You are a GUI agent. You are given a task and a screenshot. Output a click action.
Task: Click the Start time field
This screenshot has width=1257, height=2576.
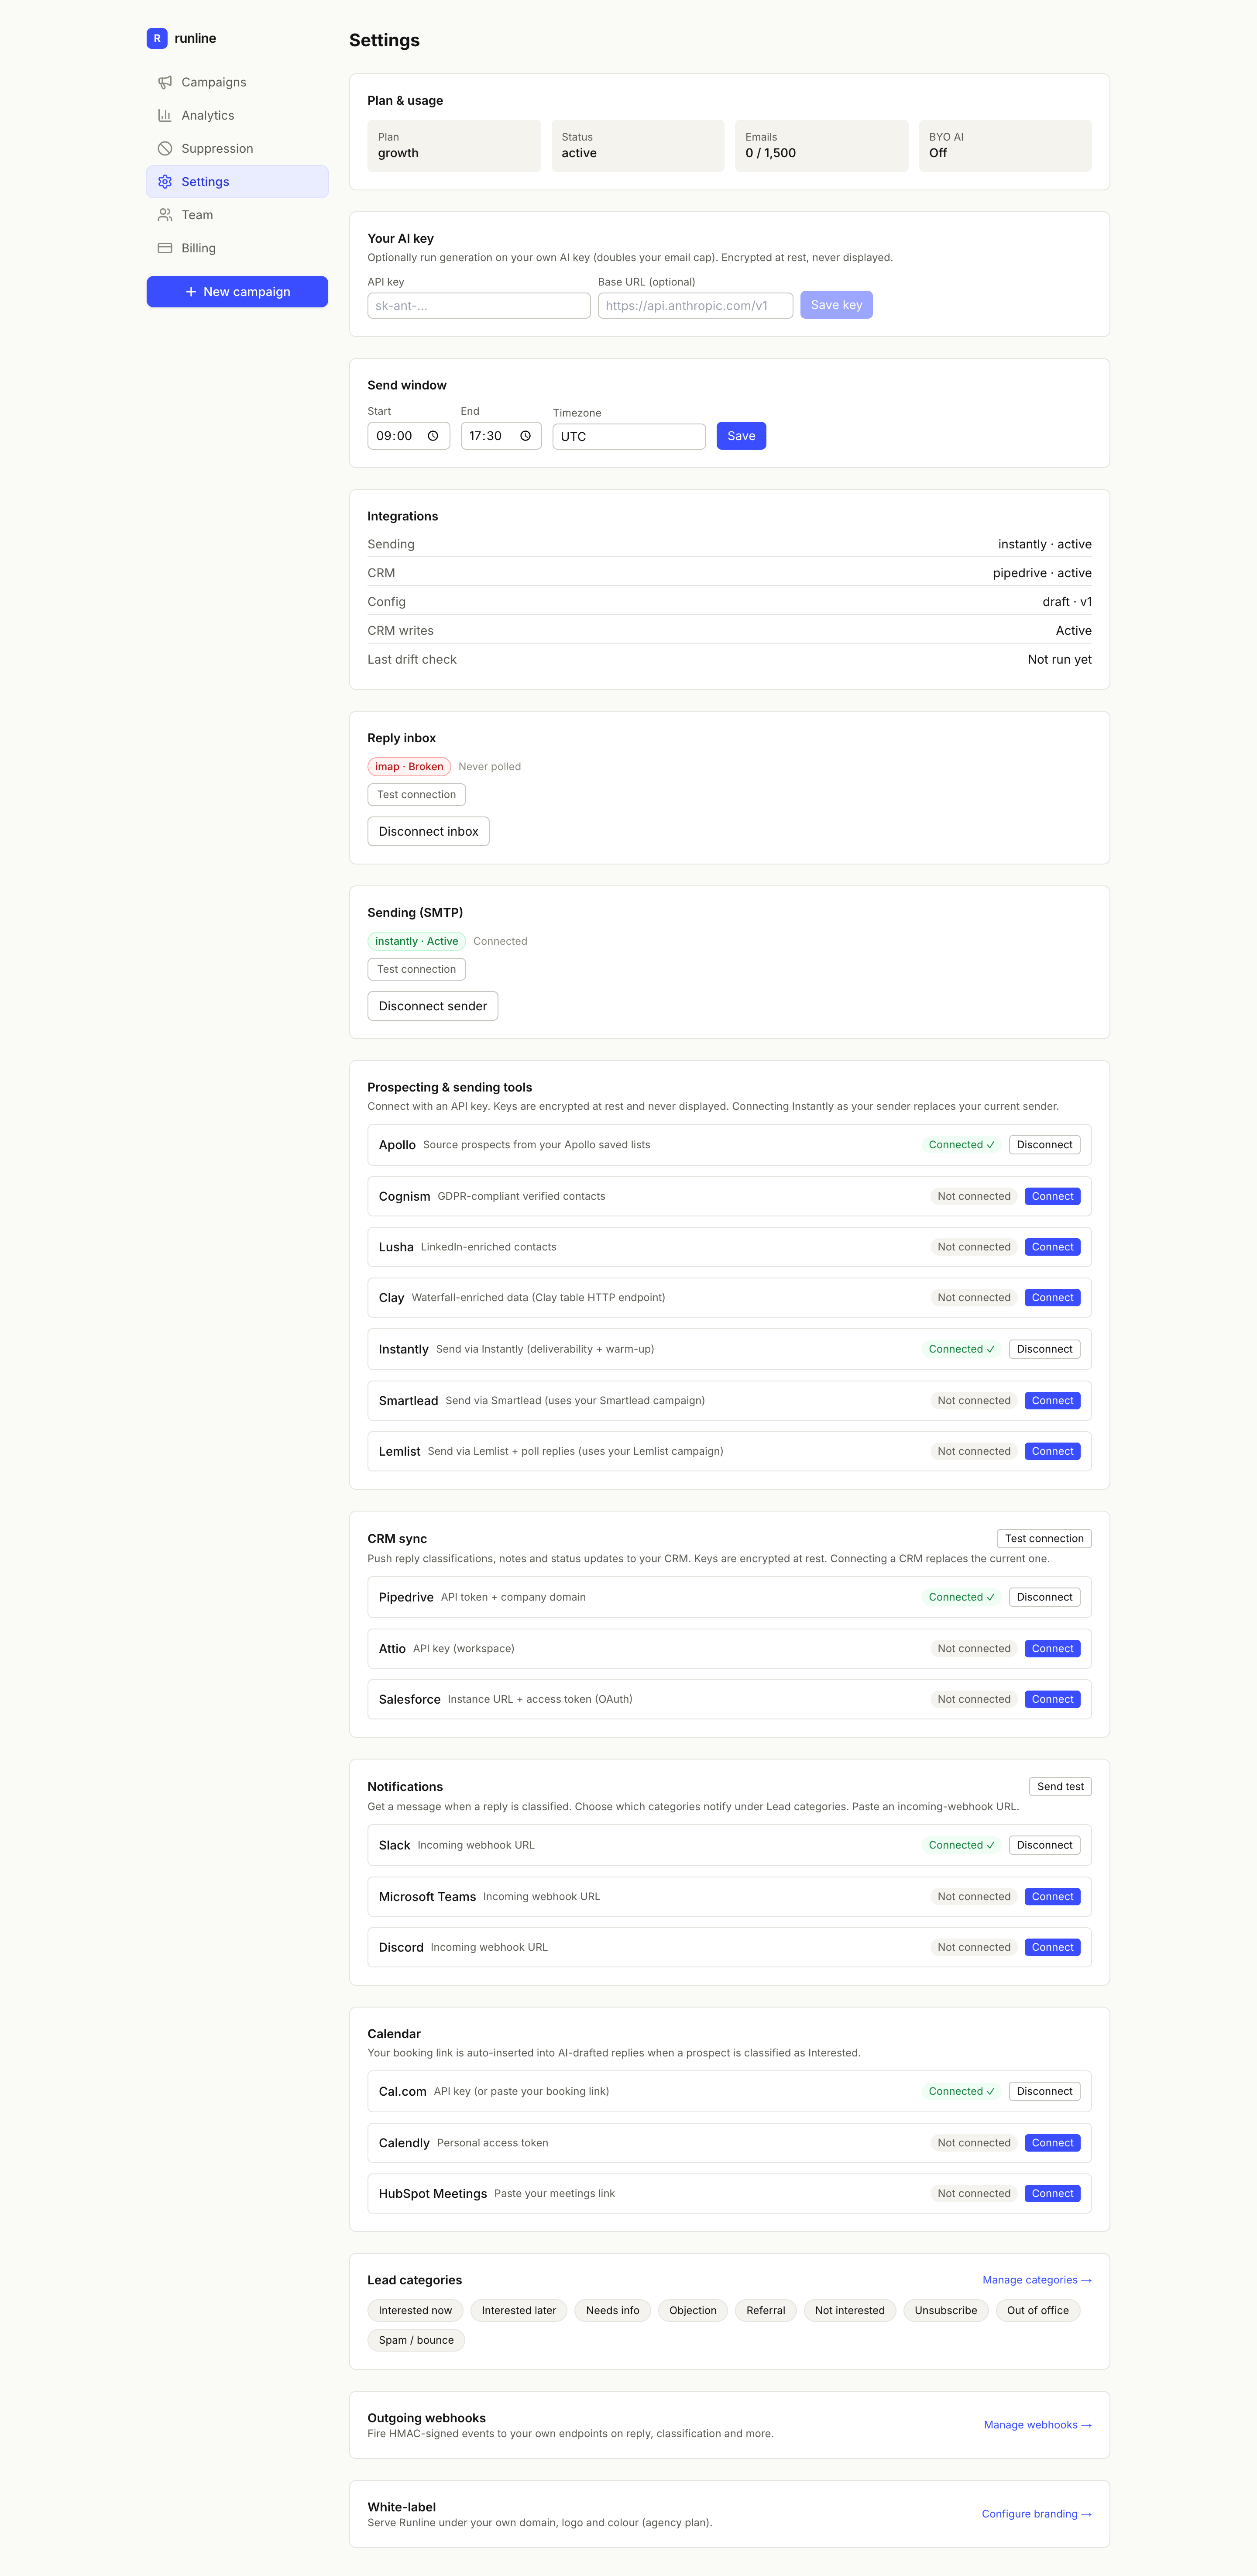(x=408, y=436)
